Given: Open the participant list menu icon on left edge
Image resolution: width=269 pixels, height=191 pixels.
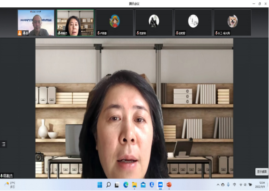Looking at the screenshot, I should click(3, 144).
